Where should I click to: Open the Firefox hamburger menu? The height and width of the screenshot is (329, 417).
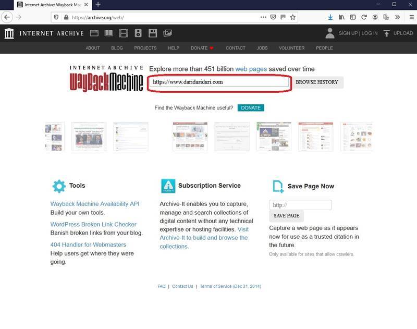click(411, 17)
